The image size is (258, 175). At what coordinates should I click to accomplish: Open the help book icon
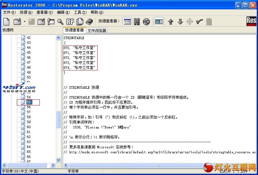(89, 21)
